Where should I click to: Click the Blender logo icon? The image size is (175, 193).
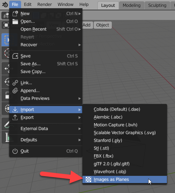[x=5, y=5]
